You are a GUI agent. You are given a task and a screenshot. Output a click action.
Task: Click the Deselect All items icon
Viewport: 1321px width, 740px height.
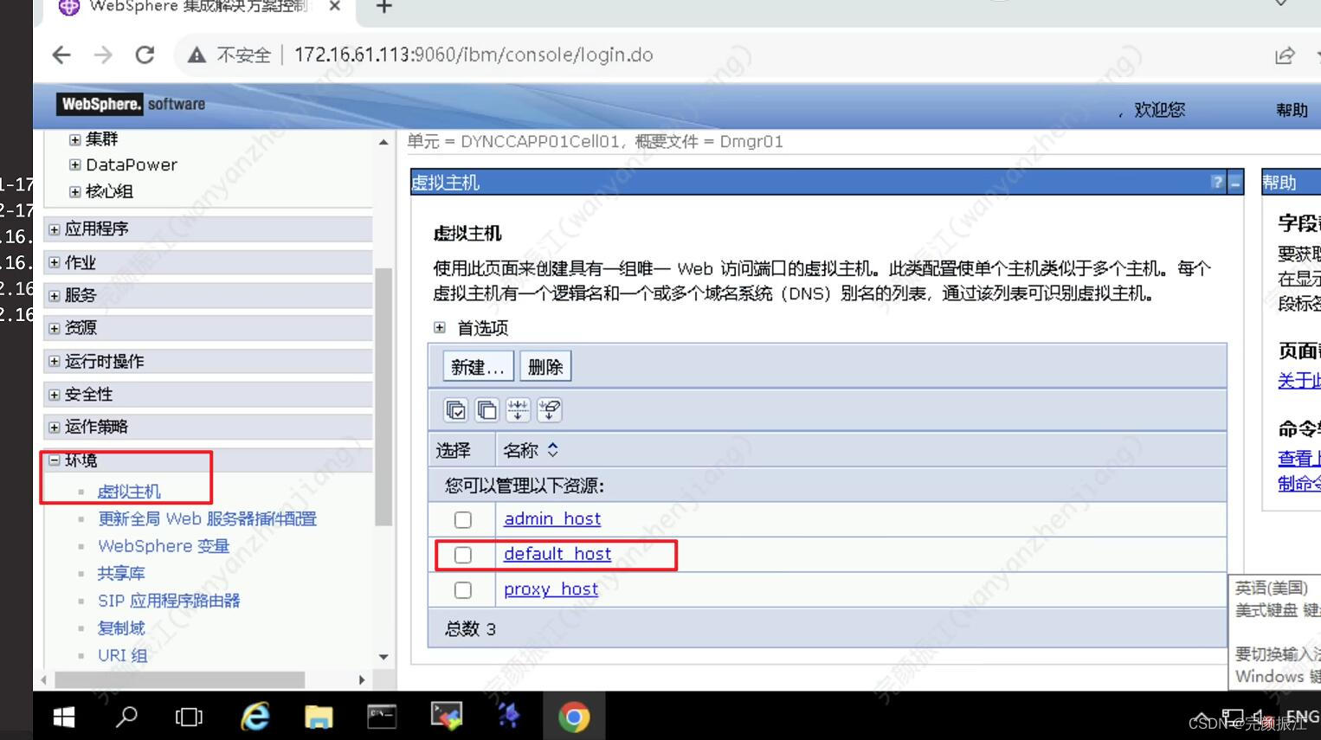pyautogui.click(x=487, y=409)
